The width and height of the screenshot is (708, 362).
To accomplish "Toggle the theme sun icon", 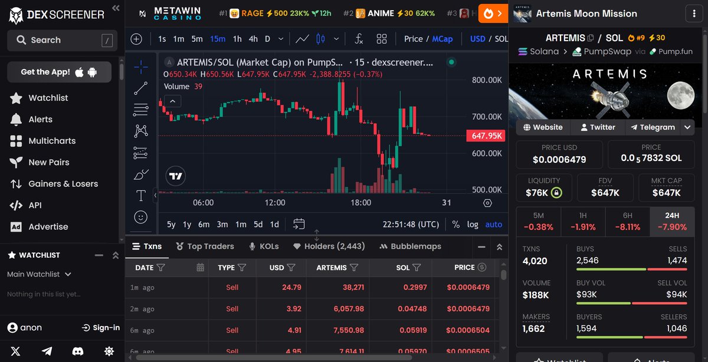I will [x=109, y=351].
